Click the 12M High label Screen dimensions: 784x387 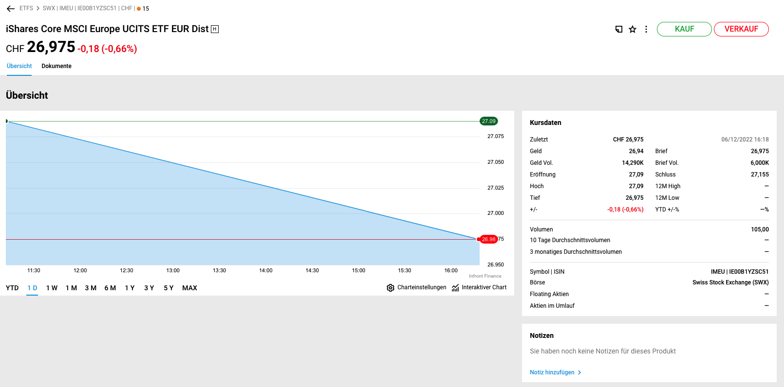pyautogui.click(x=668, y=186)
